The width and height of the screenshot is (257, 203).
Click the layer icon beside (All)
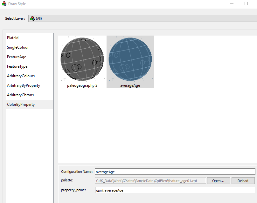(32, 18)
